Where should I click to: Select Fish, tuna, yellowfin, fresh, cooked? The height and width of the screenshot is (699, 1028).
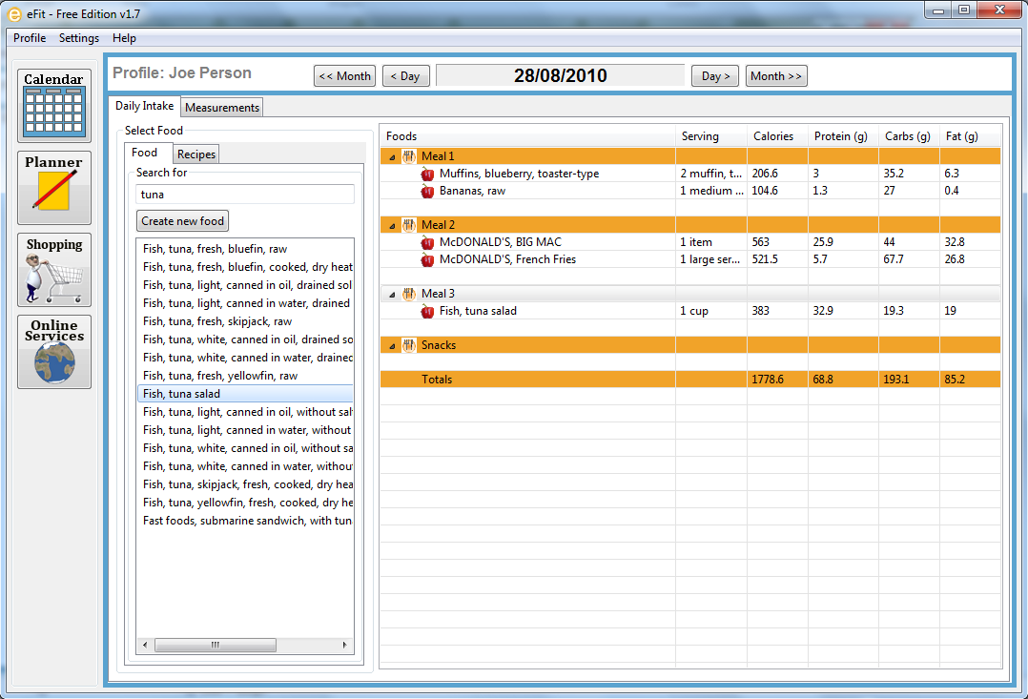click(x=245, y=503)
